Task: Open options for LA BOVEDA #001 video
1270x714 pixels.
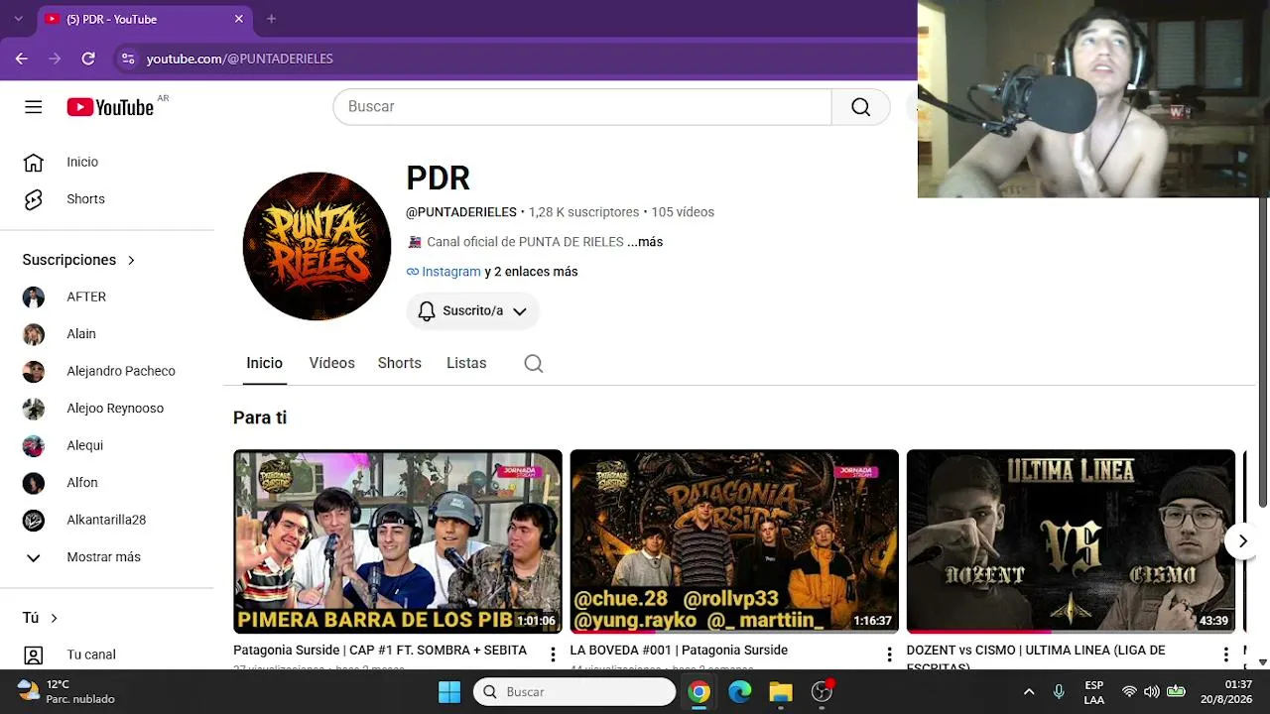Action: click(x=889, y=654)
